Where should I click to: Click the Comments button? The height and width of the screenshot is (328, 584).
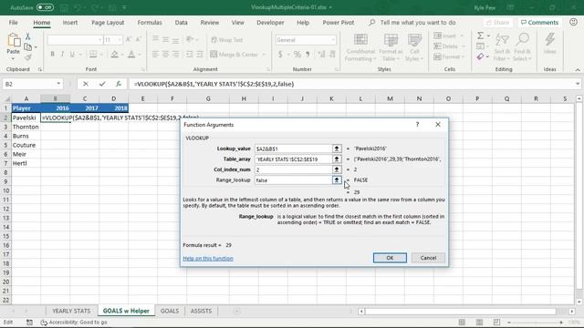(x=539, y=22)
